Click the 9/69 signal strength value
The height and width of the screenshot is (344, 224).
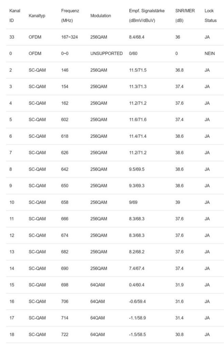pyautogui.click(x=133, y=202)
